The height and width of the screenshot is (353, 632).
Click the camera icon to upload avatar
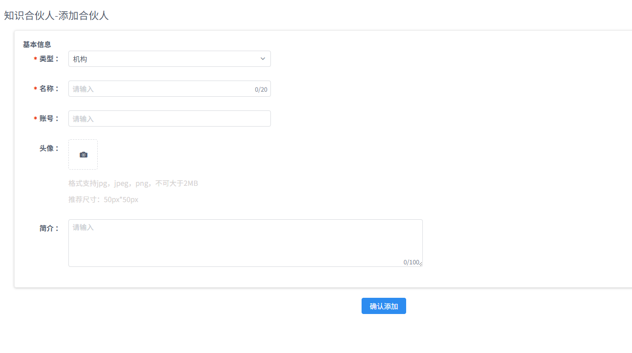[x=84, y=154]
